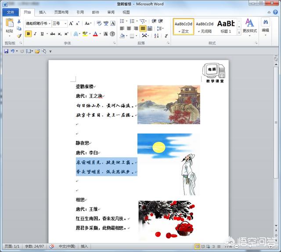
Task: Click the moon and poet picture
Action: click(x=169, y=164)
